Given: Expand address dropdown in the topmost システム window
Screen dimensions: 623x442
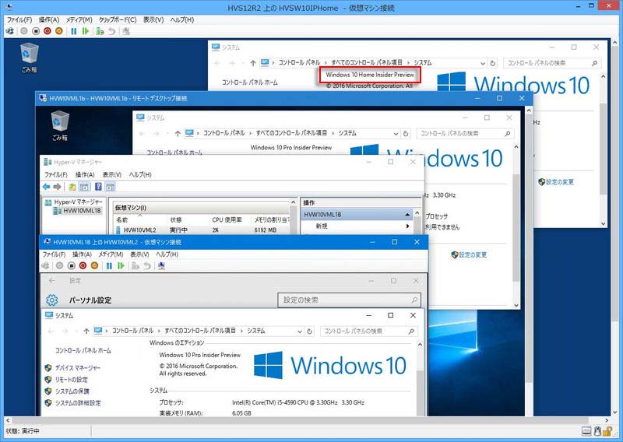Looking at the screenshot, I should [x=483, y=63].
